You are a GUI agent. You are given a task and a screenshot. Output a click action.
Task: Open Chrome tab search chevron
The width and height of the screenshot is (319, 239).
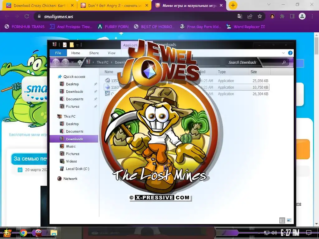click(x=269, y=4)
